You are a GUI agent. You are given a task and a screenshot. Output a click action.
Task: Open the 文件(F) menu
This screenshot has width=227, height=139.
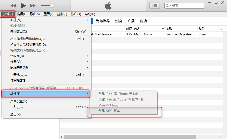pyautogui.click(x=8, y=14)
